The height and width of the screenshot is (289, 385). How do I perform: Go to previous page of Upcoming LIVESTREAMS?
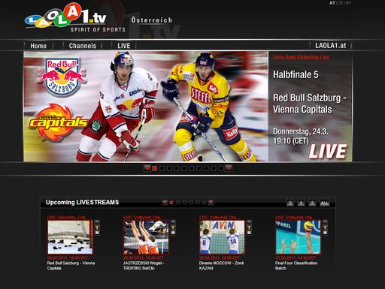point(165,203)
